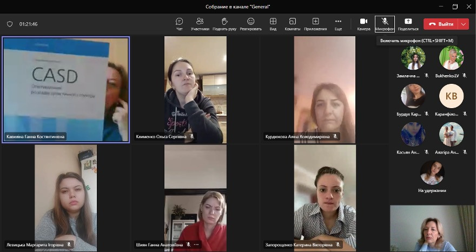Click the Каранфіло... name label
The width and height of the screenshot is (476, 252).
tap(448, 114)
